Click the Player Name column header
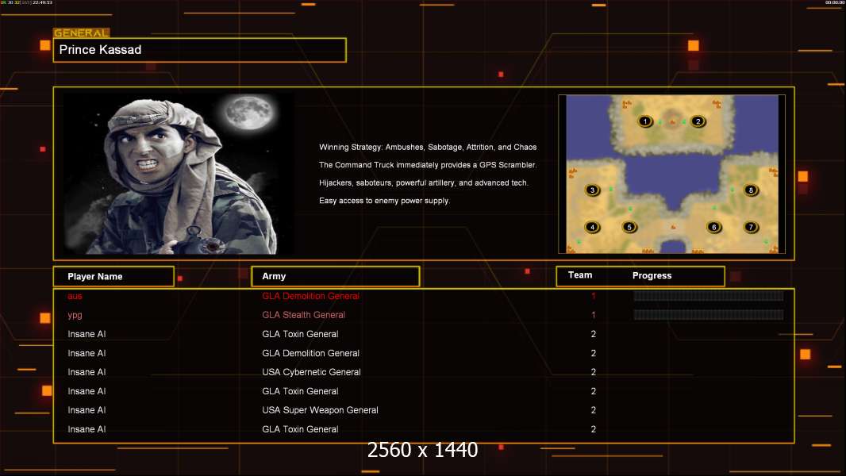846x476 pixels. (113, 277)
